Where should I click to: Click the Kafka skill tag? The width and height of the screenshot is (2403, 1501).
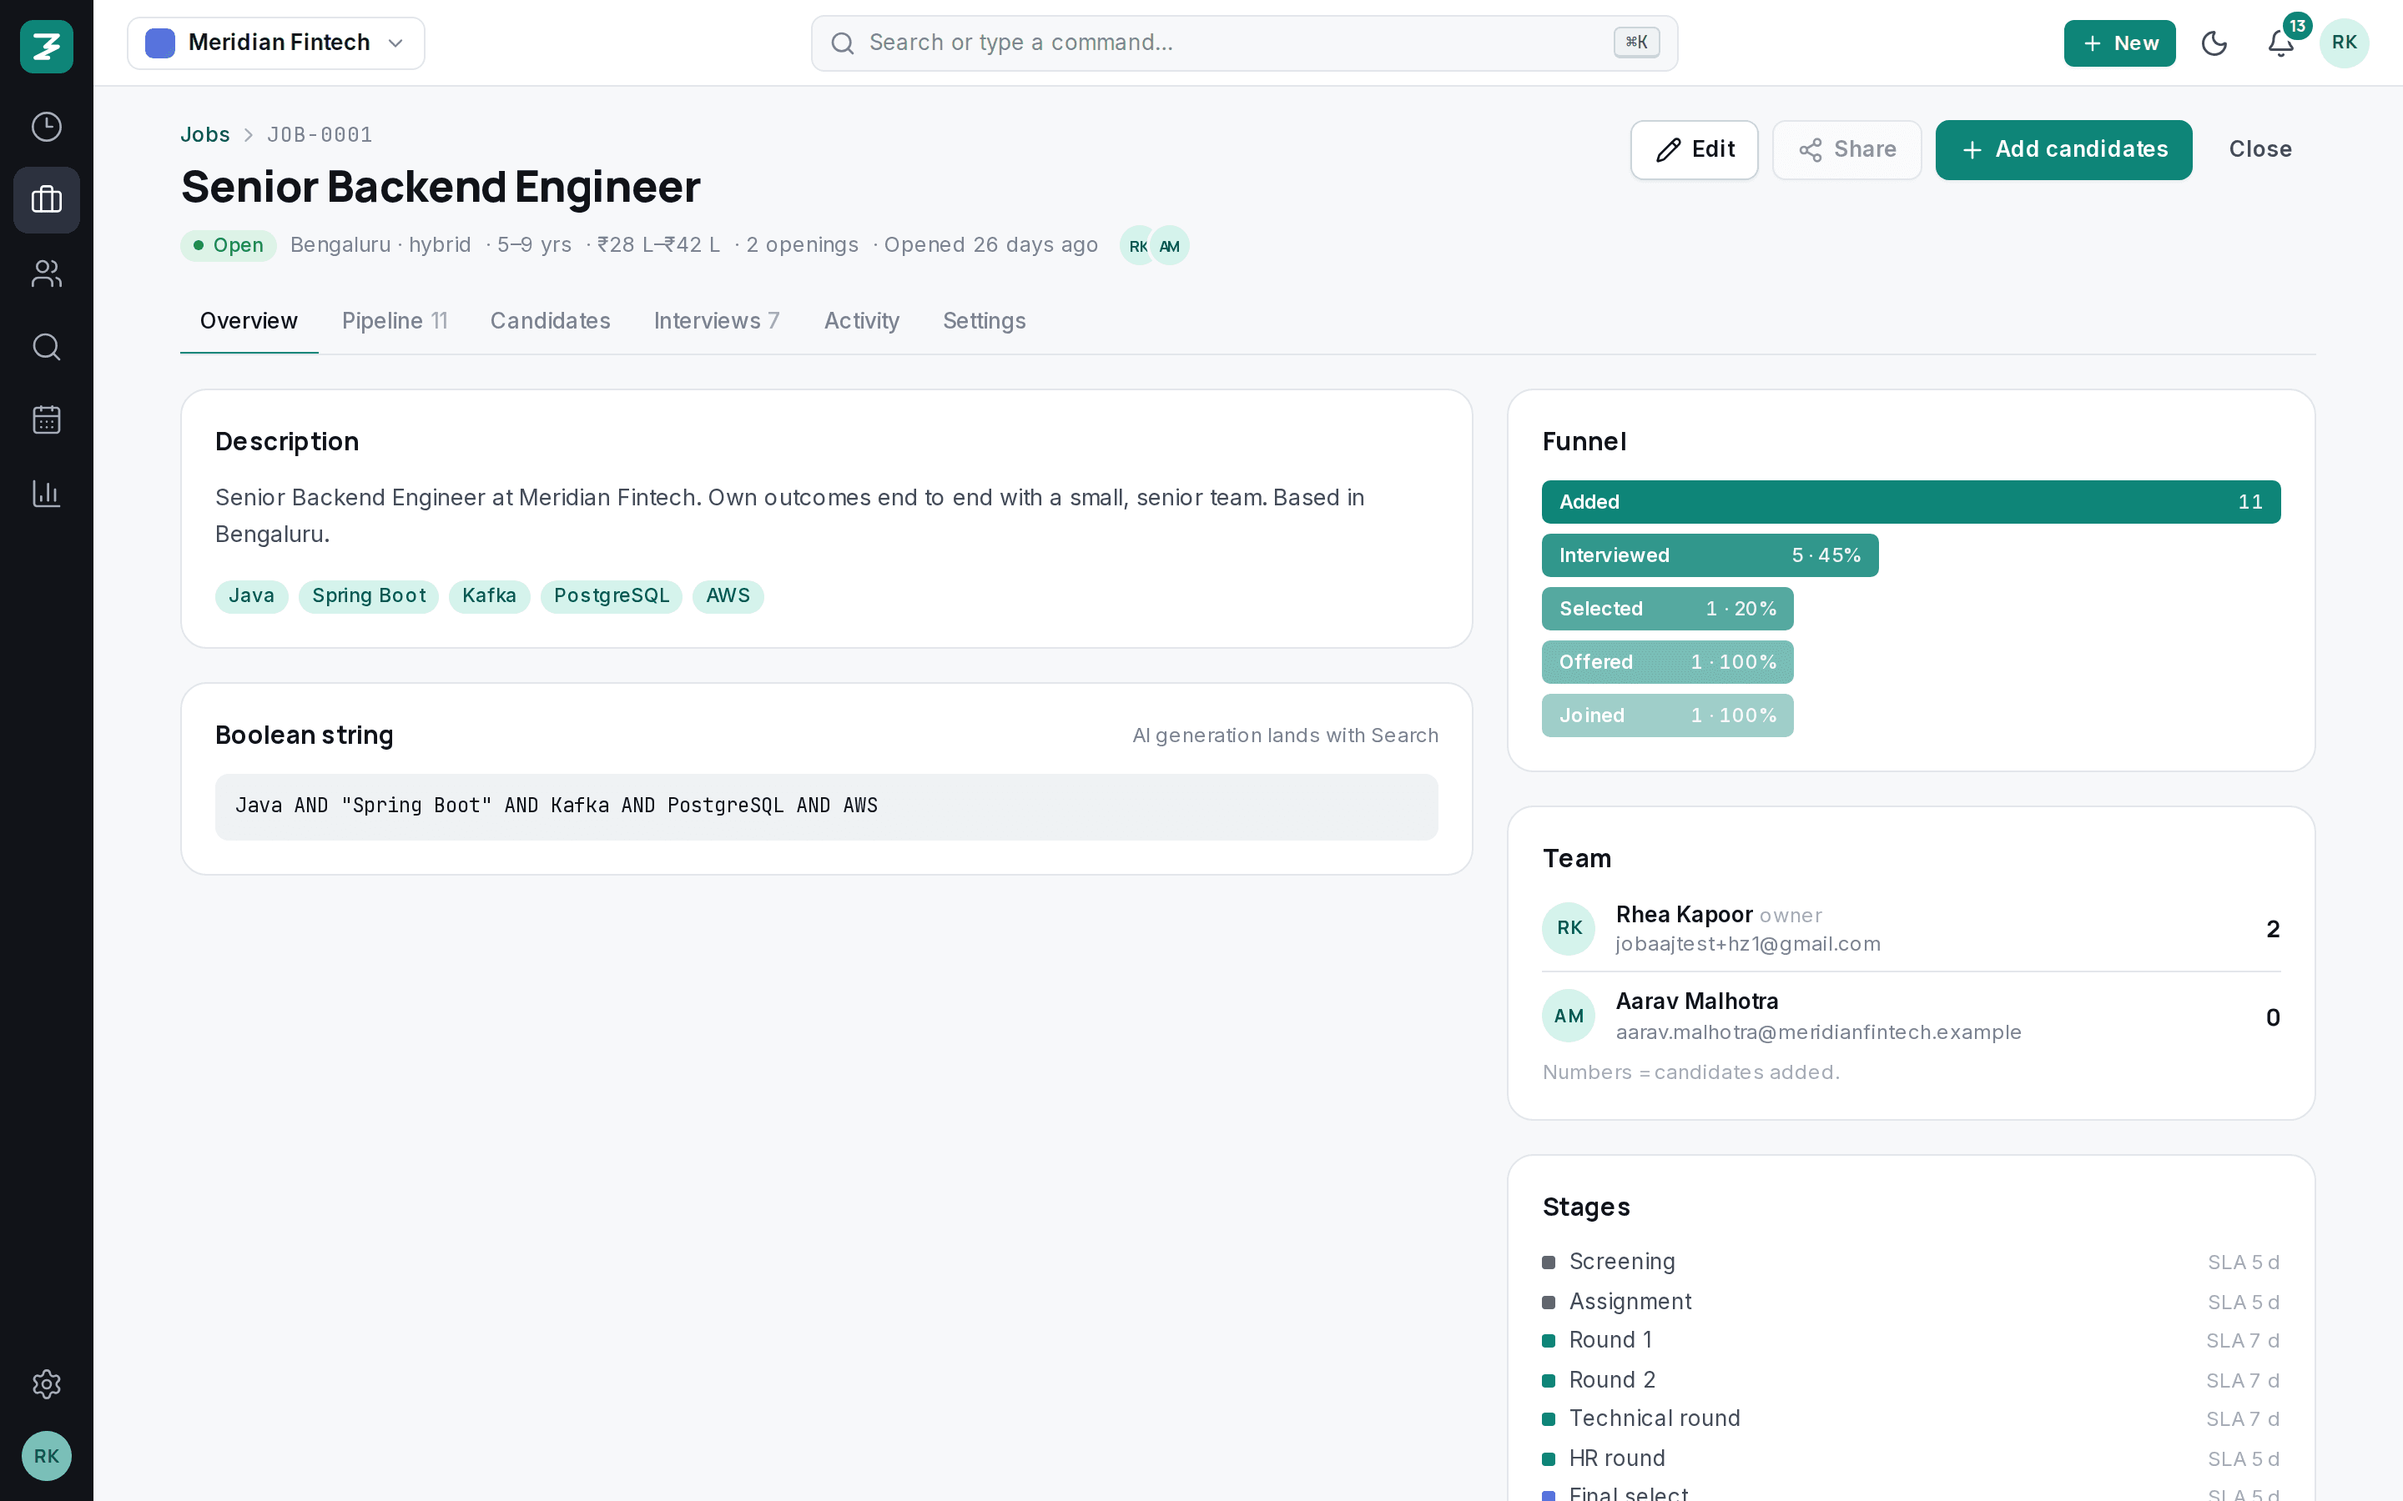(490, 596)
